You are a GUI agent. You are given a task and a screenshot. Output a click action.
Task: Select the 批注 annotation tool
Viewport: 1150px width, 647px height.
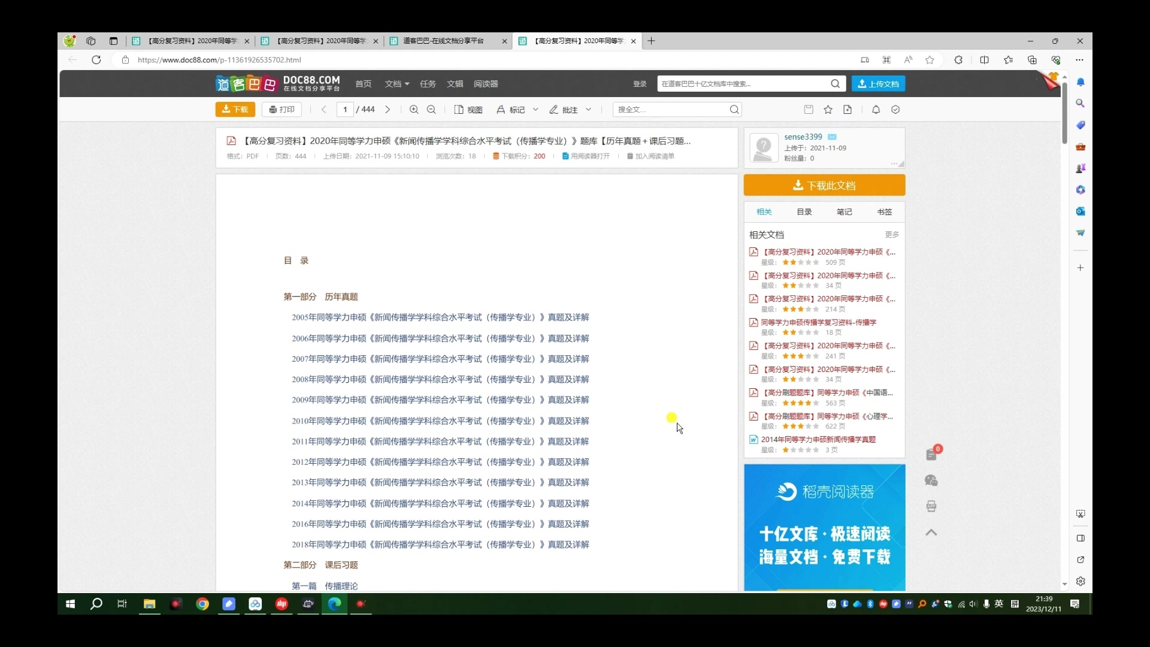[x=564, y=110]
